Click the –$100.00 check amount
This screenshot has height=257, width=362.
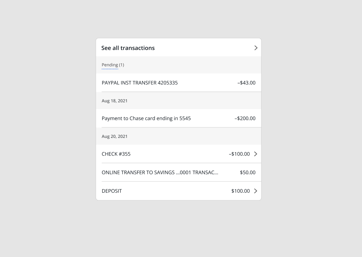[239, 154]
